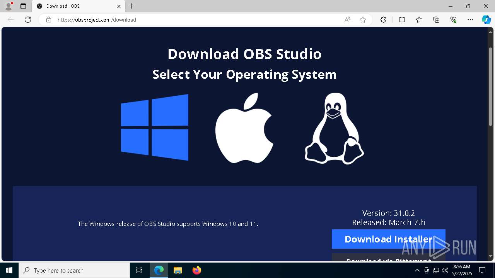Viewport: 495px width, 278px height.
Task: Refresh the OBS download page
Action: click(x=28, y=20)
